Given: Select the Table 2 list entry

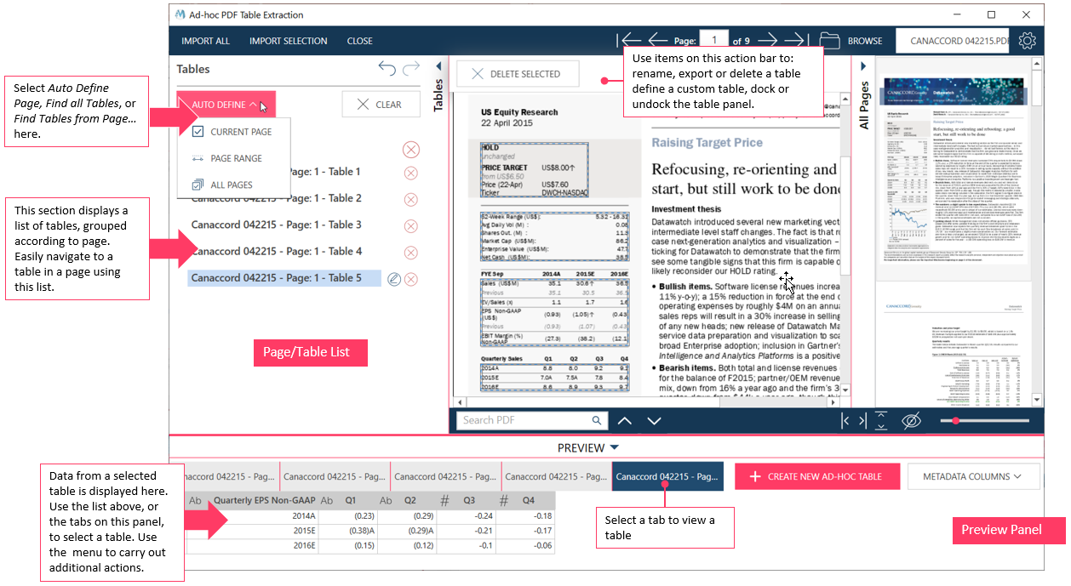Looking at the screenshot, I should (x=277, y=198).
